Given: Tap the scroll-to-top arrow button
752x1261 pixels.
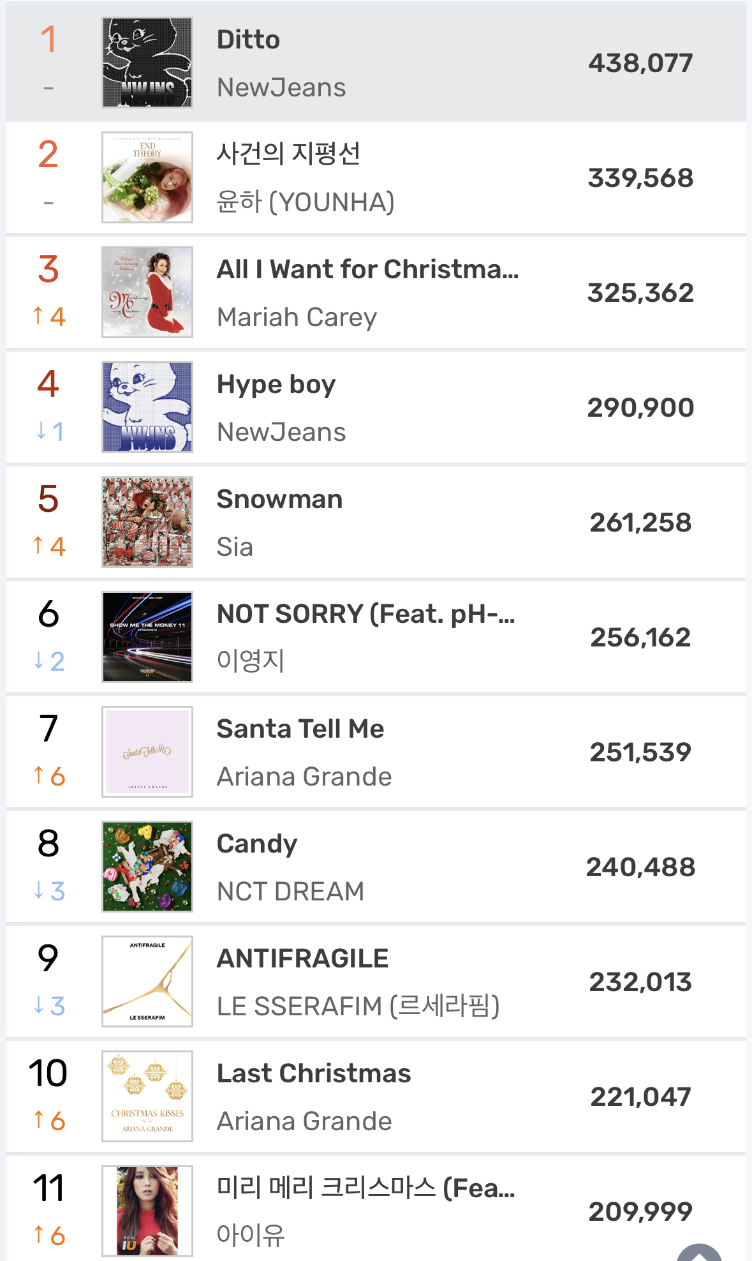Looking at the screenshot, I should click(x=699, y=1251).
